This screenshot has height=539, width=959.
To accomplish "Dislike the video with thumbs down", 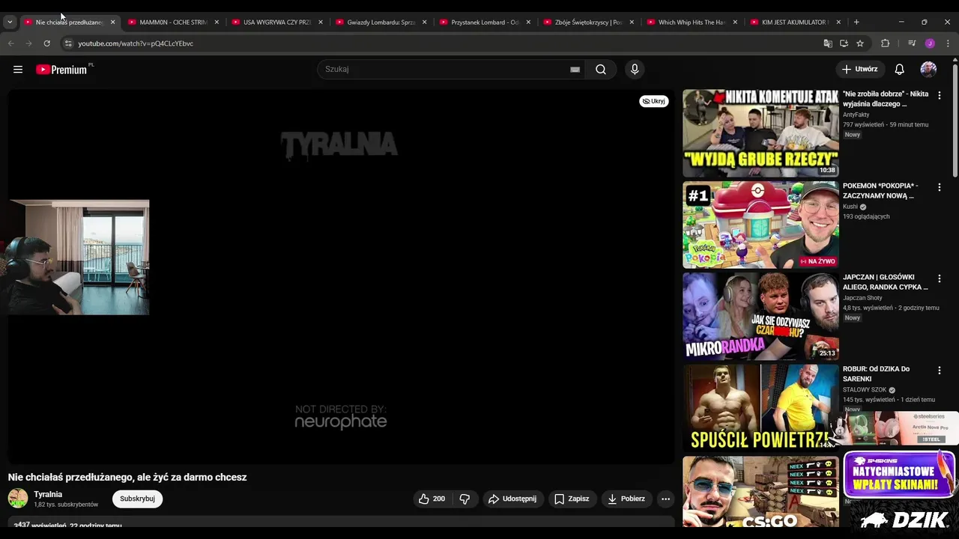I will (465, 499).
